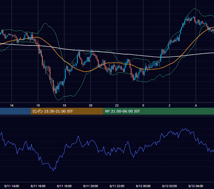The width and height of the screenshot is (214, 189).
Task: Click the '8/12 02:00' date label
Action: pos(170,186)
